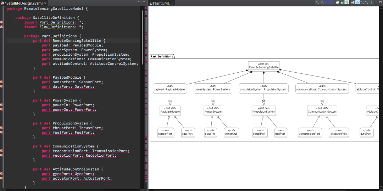Viewport: 383px width, 191px height.
Task: Click the receptionPort port node
Action: (x=339, y=133)
